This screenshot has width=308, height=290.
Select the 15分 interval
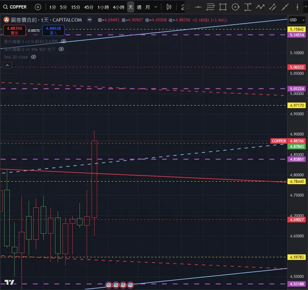point(75,7)
